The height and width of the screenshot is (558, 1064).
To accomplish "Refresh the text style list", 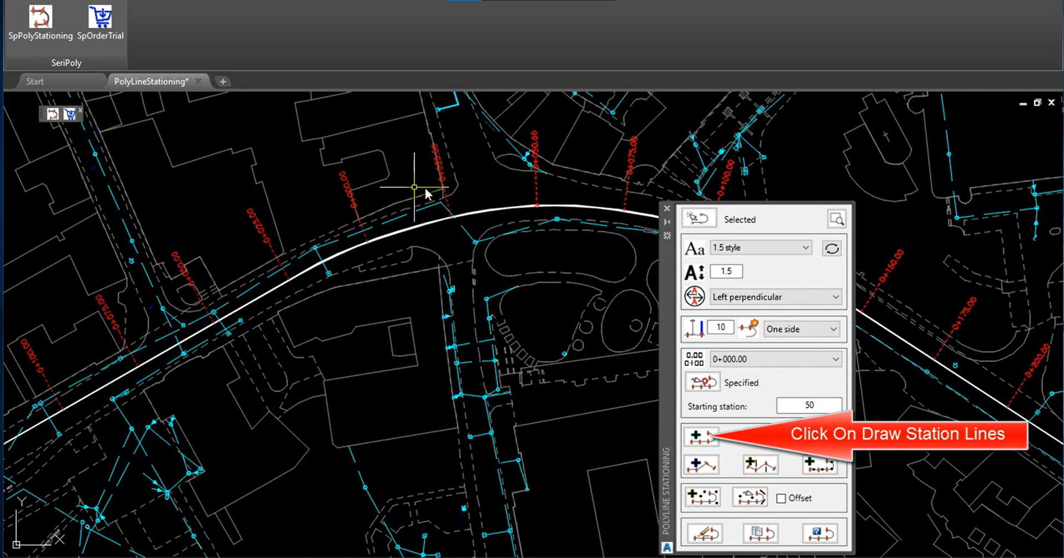I will coord(831,248).
